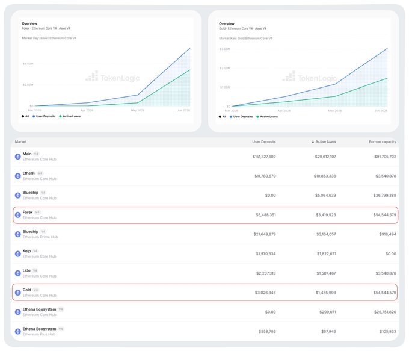
Task: Click Gold active loans $1,485,993
Action: (x=326, y=293)
